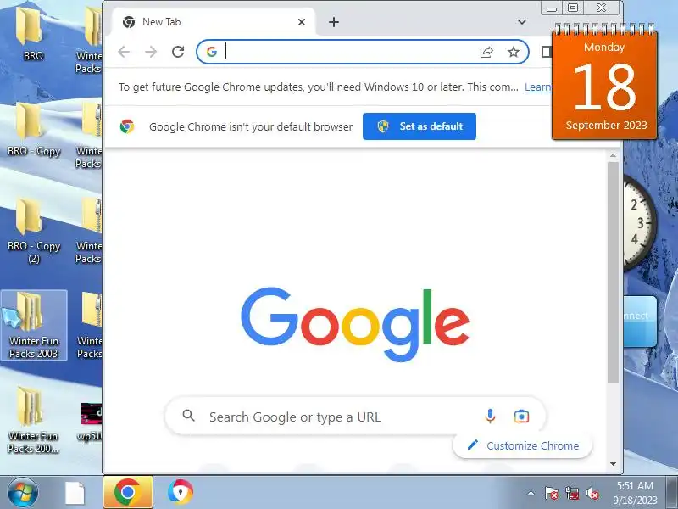Image resolution: width=678 pixels, height=509 pixels.
Task: Click the Chrome logo in default browser bar
Action: tap(127, 126)
